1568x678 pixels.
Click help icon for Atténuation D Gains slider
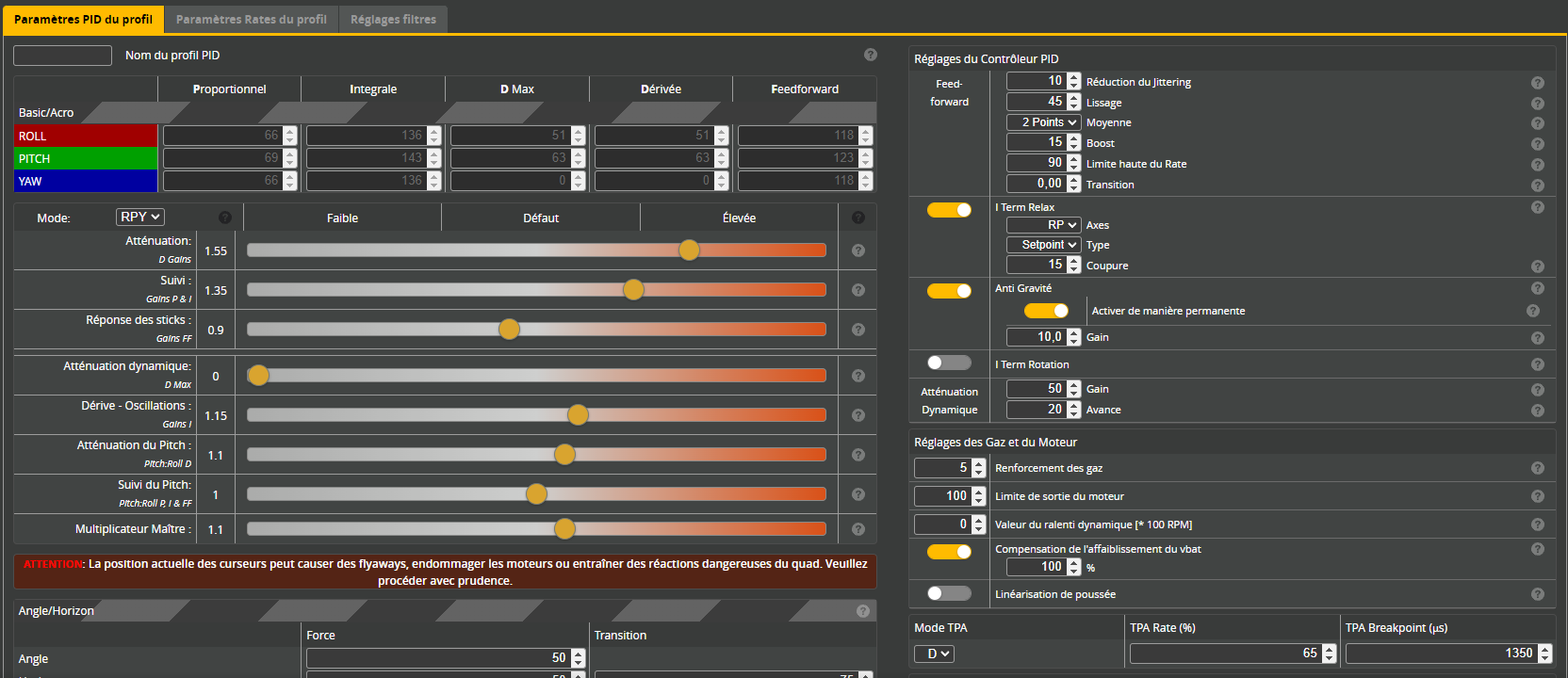click(x=857, y=250)
